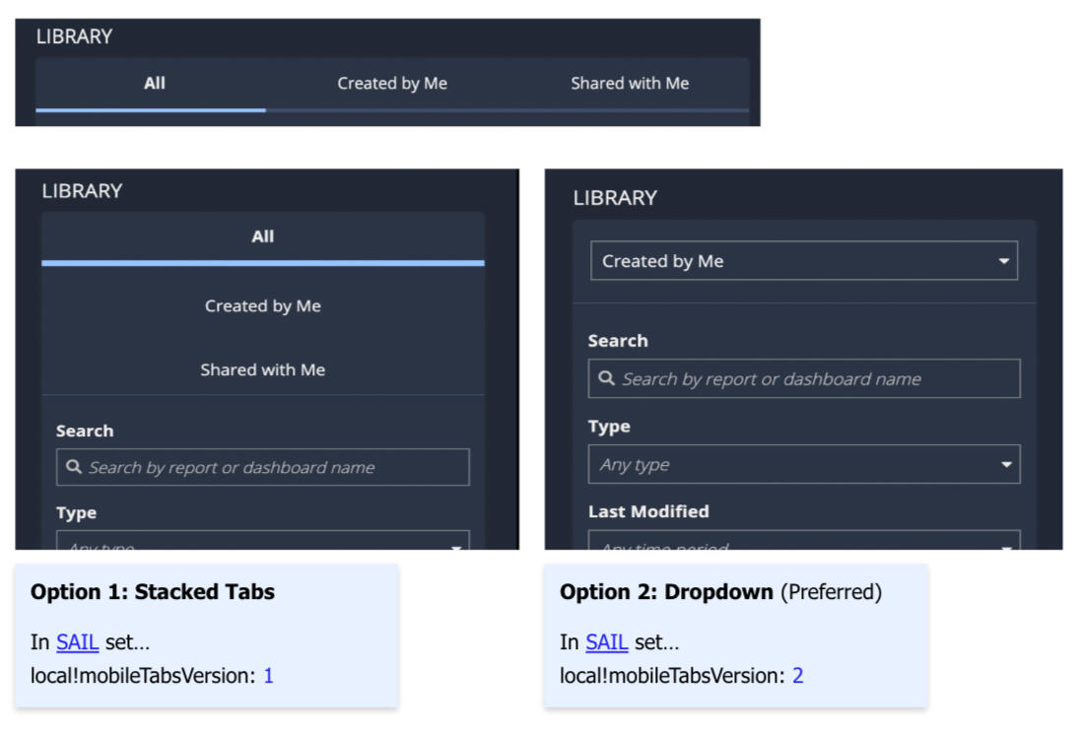Choose Shared with Me in the stacked tabs layout

point(262,370)
